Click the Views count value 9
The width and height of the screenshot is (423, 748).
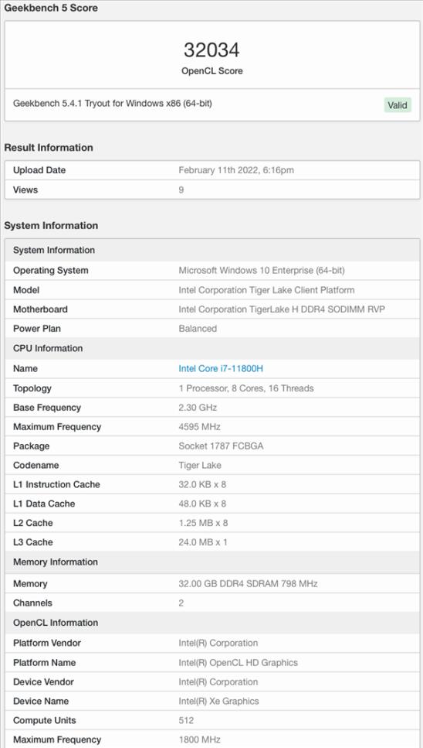181,190
